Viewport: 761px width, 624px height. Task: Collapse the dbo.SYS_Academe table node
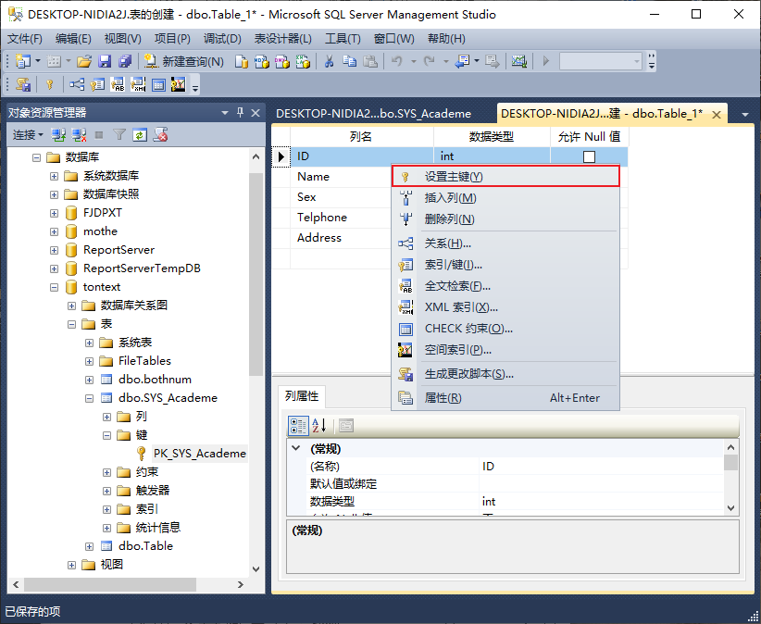89,398
